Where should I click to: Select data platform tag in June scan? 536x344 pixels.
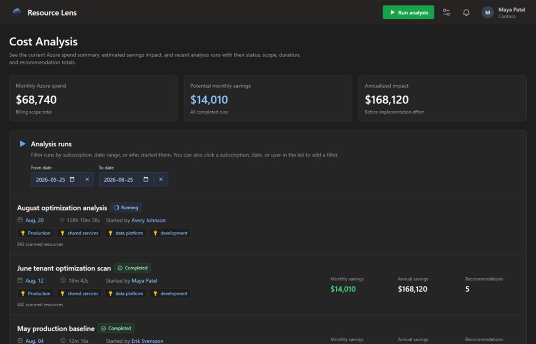tap(126, 293)
